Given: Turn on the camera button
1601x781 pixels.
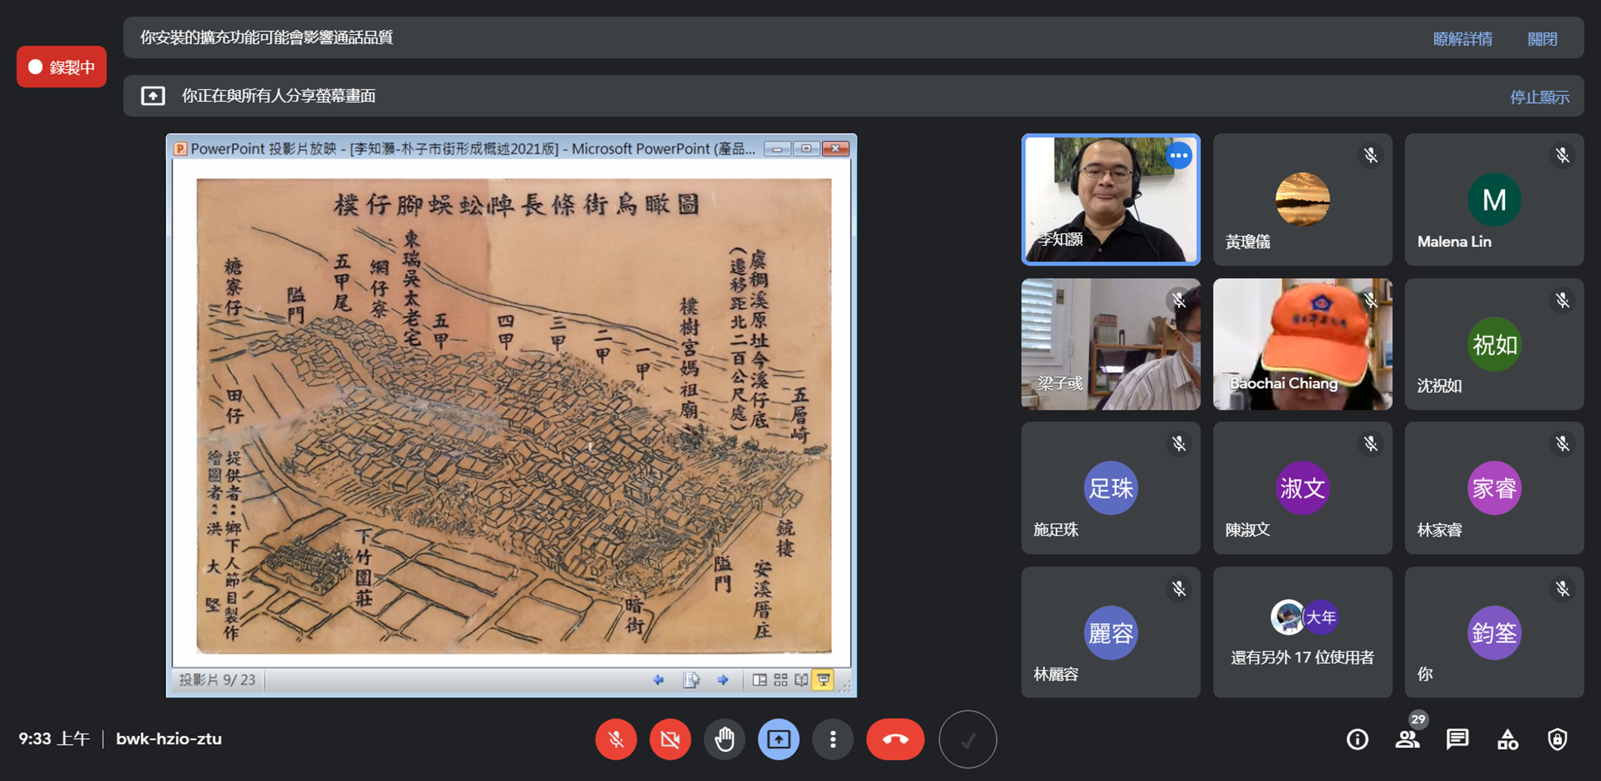Looking at the screenshot, I should [669, 739].
